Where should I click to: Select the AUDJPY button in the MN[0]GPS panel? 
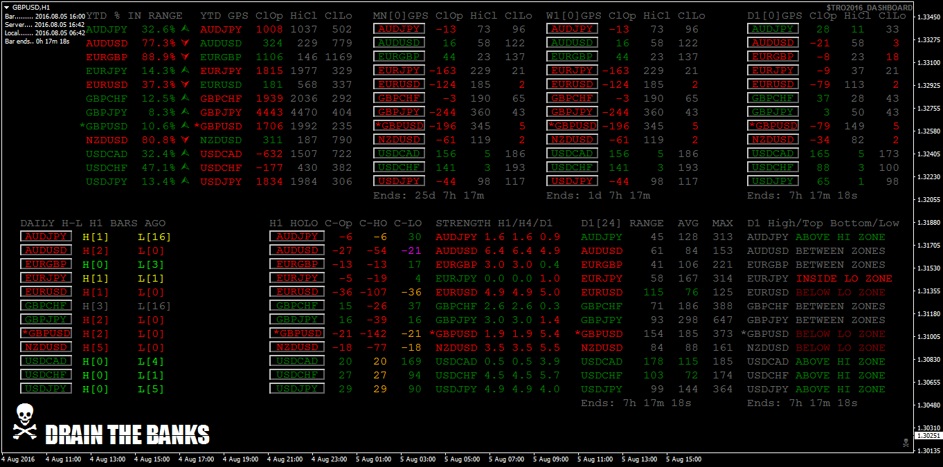[399, 29]
